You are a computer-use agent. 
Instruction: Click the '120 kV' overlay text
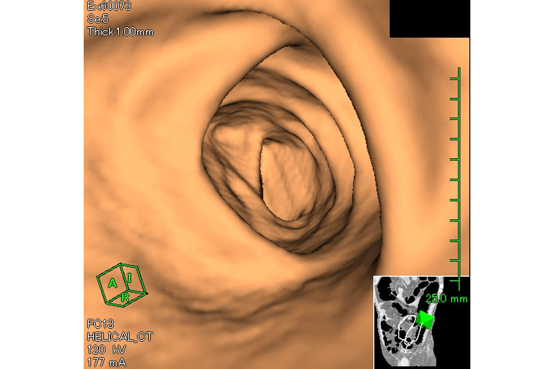click(106, 350)
